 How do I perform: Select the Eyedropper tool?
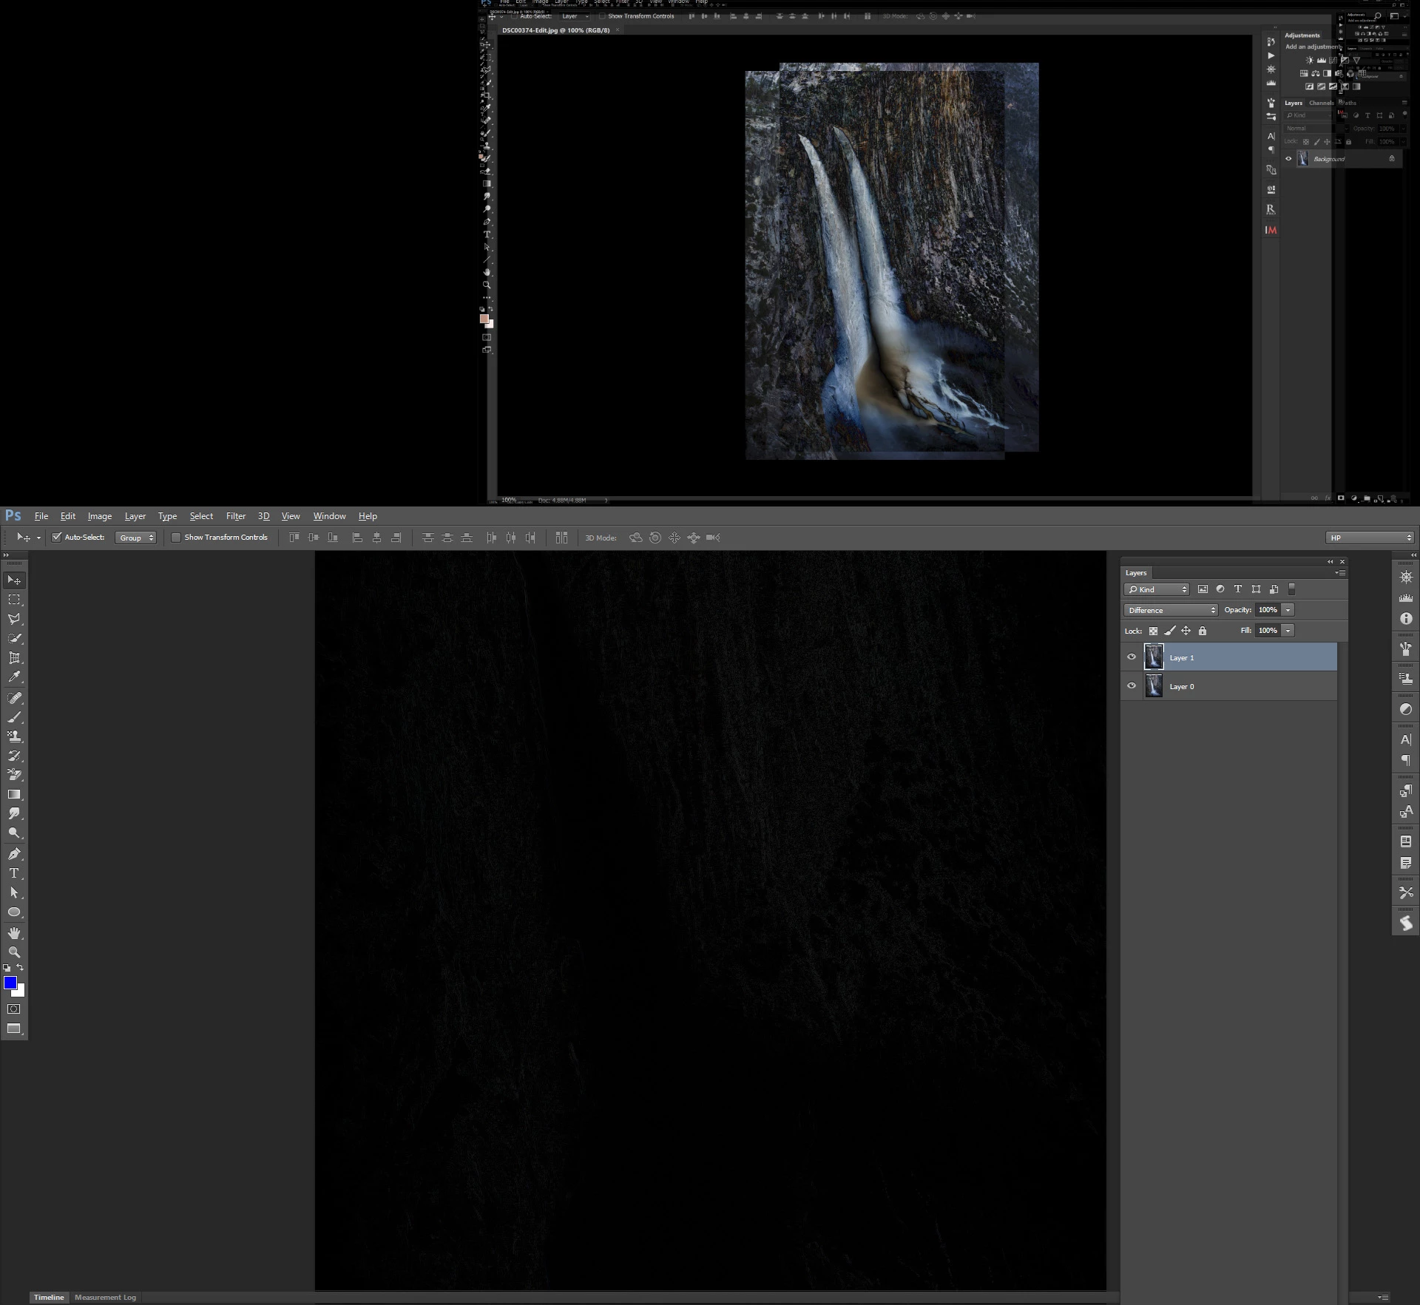point(14,677)
